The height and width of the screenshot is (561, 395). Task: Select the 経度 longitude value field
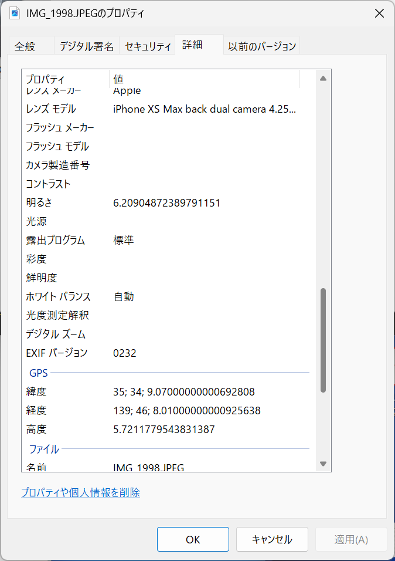click(x=186, y=410)
